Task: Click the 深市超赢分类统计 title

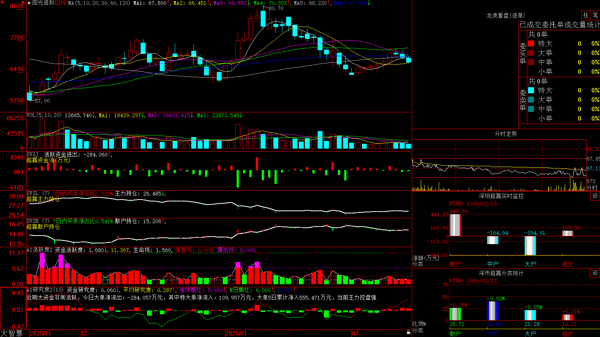Action: 501,273
